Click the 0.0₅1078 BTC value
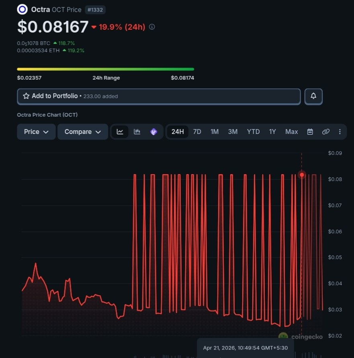The width and height of the screenshot is (354, 358). (33, 43)
